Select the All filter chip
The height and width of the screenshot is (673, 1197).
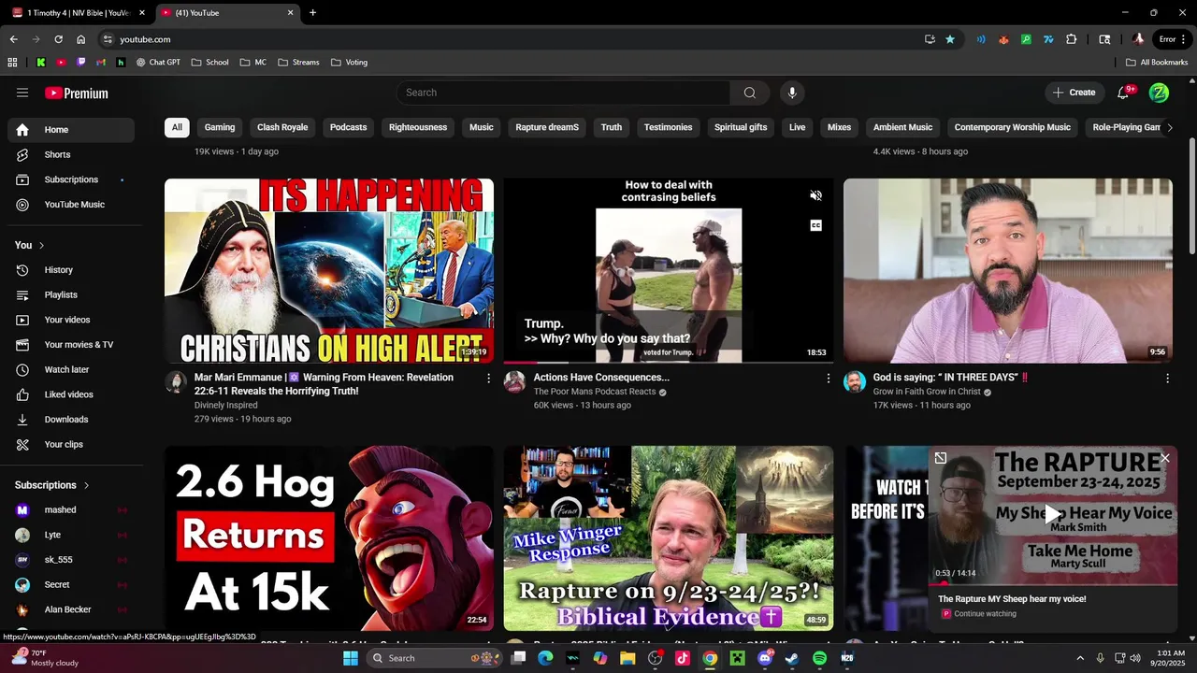pyautogui.click(x=177, y=127)
